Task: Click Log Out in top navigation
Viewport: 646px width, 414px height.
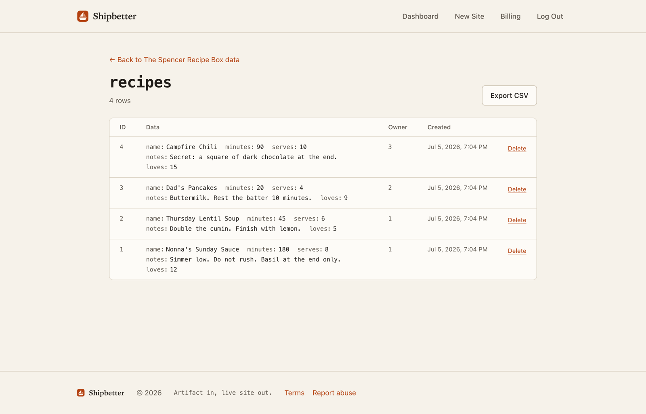Action: tap(550, 16)
